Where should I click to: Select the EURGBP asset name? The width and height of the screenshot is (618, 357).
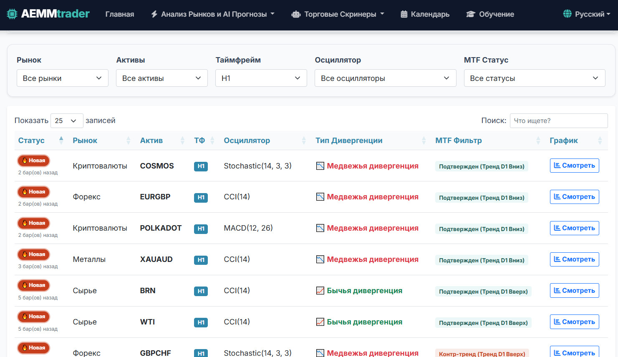click(x=155, y=197)
